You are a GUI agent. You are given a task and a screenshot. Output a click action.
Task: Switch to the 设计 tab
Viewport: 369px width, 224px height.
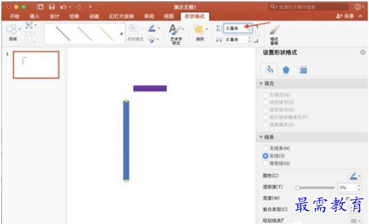point(54,16)
